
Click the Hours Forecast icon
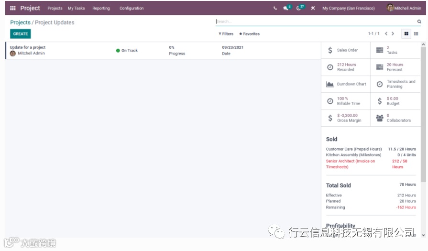(x=379, y=67)
